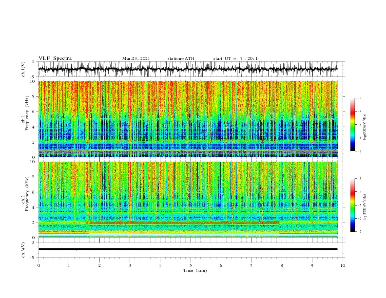Click the "6" tick on ch.2 frequency axis
The height and width of the screenshot is (298, 386).
[x=34, y=192]
